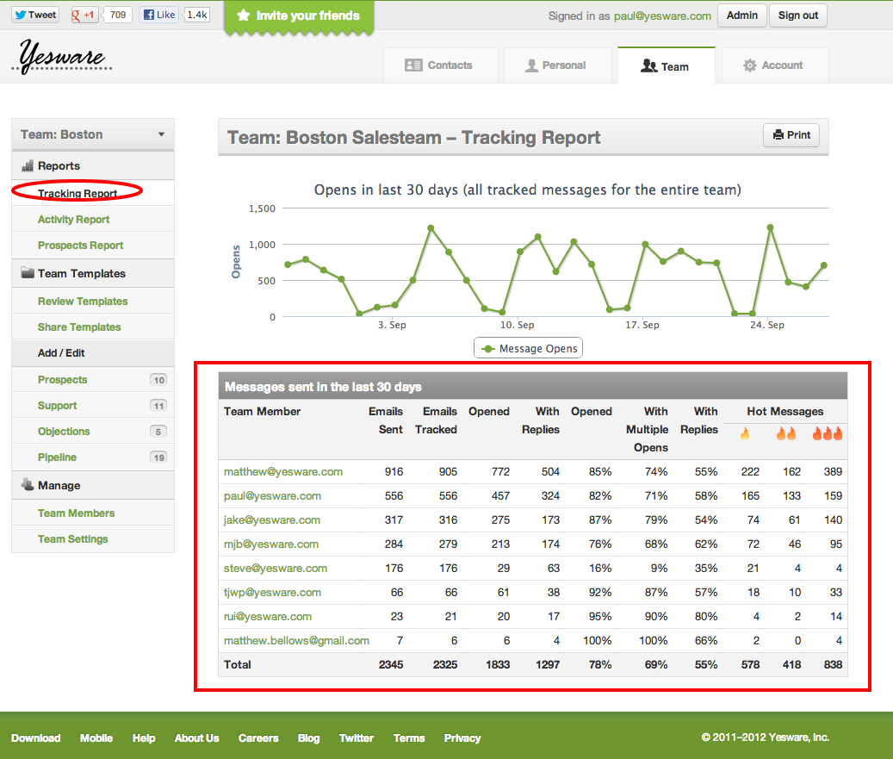The height and width of the screenshot is (759, 893).
Task: Click the Account gear icon tab
Action: [775, 65]
